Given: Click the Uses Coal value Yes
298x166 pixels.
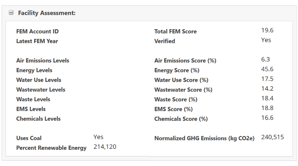Looking at the screenshot, I should tap(98, 137).
